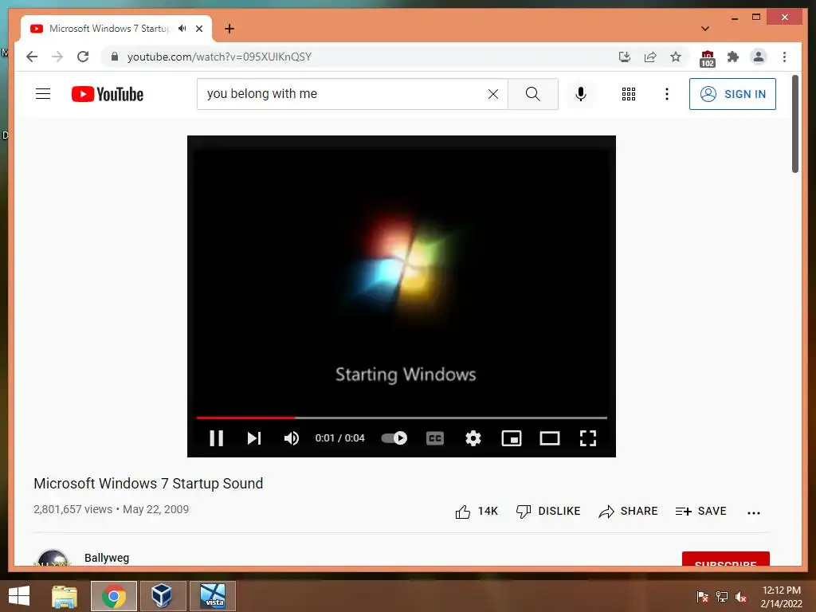Image resolution: width=816 pixels, height=612 pixels.
Task: Click the DISLIKE button
Action: (x=548, y=512)
